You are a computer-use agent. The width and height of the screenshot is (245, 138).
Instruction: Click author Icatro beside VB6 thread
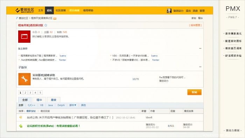(154, 56)
